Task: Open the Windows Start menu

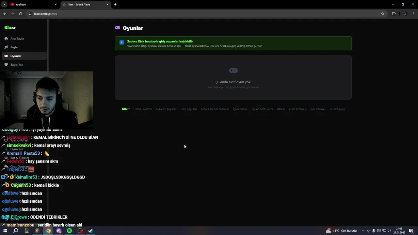Action: point(5,231)
